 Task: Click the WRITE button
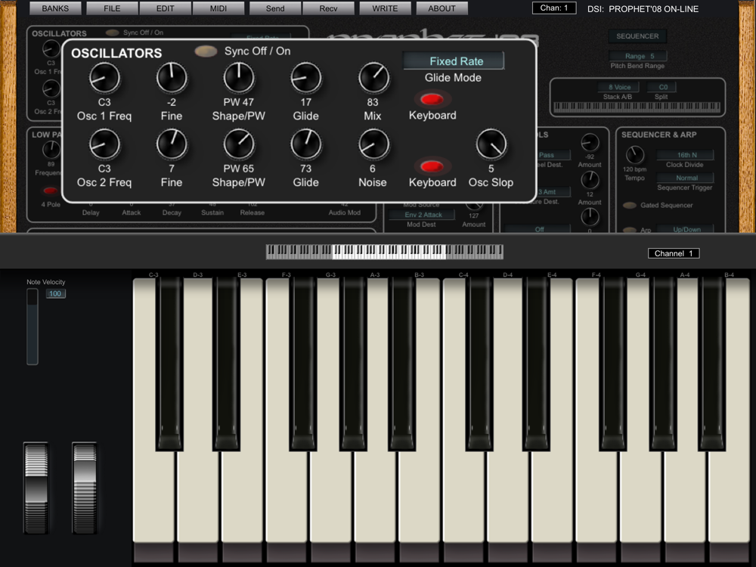(386, 8)
